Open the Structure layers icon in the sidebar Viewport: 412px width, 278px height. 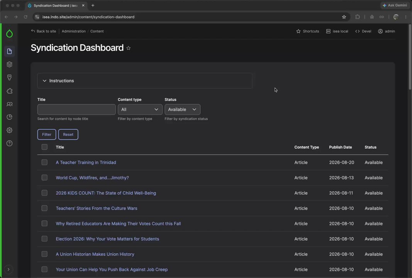9,64
